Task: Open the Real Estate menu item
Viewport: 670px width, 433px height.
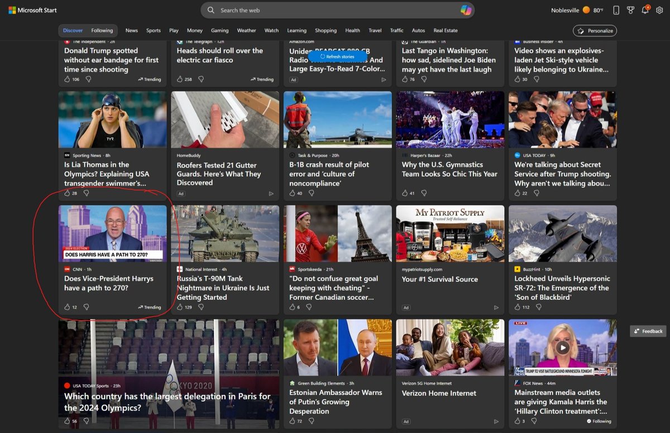Action: coord(446,31)
